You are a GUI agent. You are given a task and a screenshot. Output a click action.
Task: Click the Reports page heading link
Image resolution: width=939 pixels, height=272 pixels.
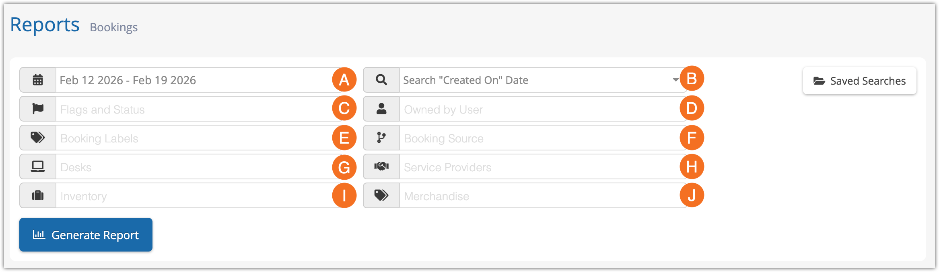[45, 25]
